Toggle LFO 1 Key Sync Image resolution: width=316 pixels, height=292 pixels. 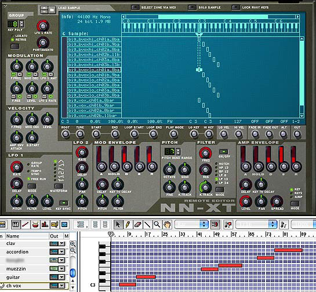63,203
